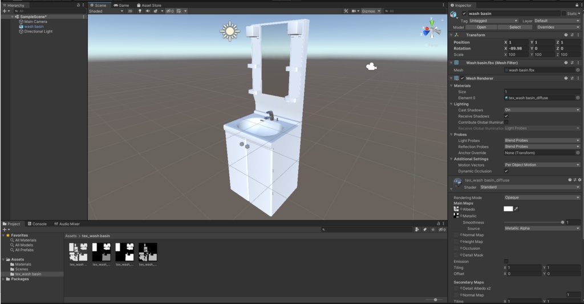
Task: Toggle scene effects icon in the toolbar
Action: click(x=156, y=11)
